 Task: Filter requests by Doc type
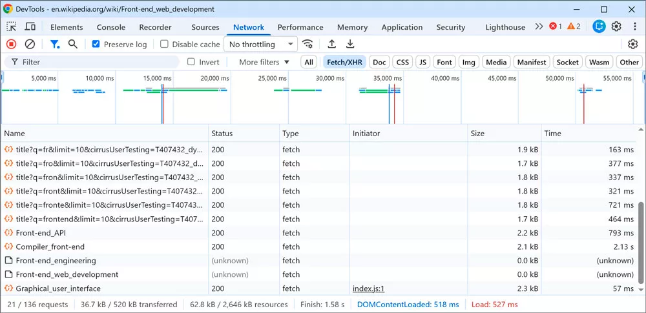(379, 62)
